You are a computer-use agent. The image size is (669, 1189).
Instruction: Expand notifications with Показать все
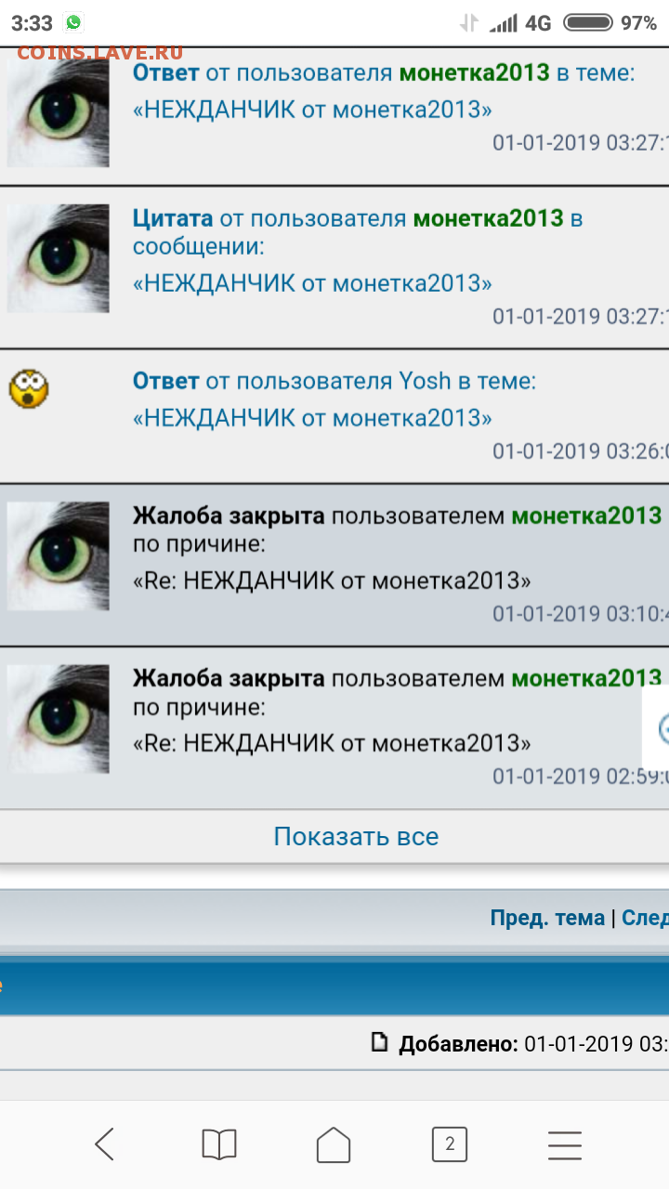tap(356, 836)
